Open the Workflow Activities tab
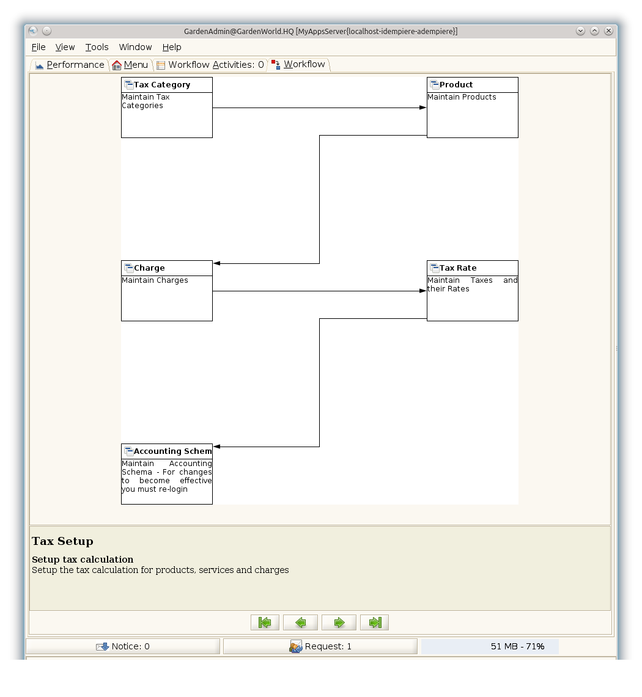 (210, 65)
